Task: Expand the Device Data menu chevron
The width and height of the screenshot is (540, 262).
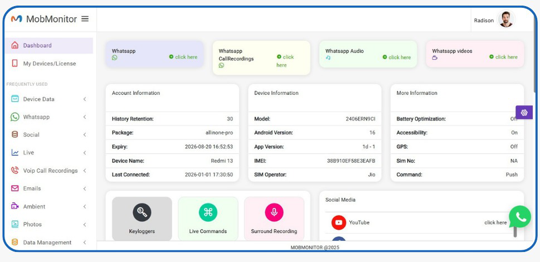Action: [x=85, y=99]
